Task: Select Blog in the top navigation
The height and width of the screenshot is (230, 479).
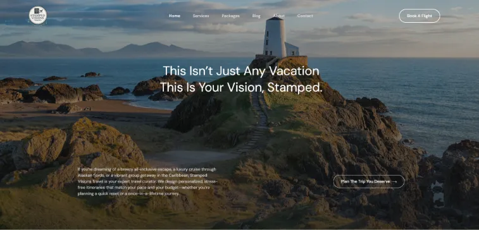Action: tap(256, 16)
